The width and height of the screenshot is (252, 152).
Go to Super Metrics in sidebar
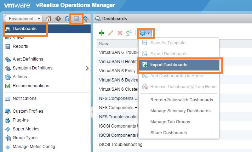[x=26, y=129]
